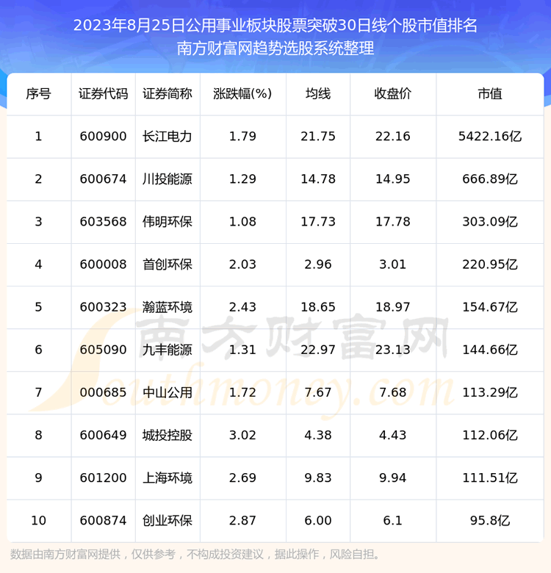This screenshot has width=551, height=573.
Task: Click market value 154.67亿
Action: 490,307
